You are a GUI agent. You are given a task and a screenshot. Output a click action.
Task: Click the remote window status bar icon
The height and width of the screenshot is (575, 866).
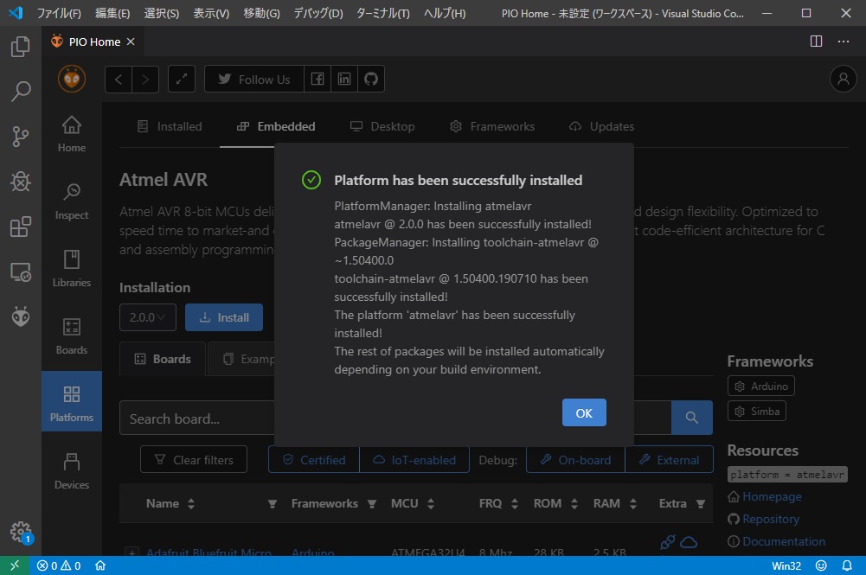click(x=15, y=565)
